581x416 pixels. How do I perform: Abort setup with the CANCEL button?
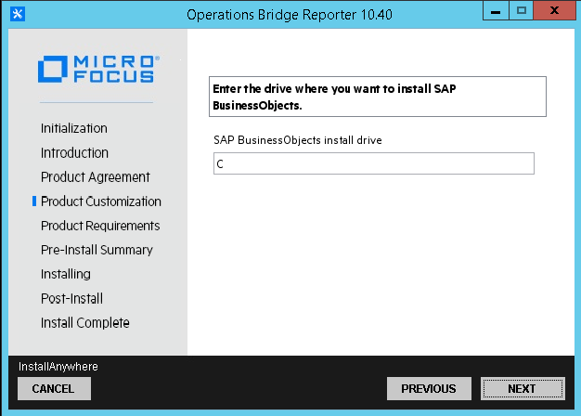click(x=54, y=388)
